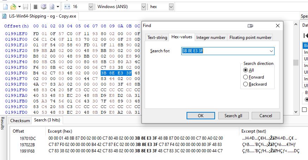Switch to the Text-string tab
The width and height of the screenshot is (308, 160).
coord(157,38)
